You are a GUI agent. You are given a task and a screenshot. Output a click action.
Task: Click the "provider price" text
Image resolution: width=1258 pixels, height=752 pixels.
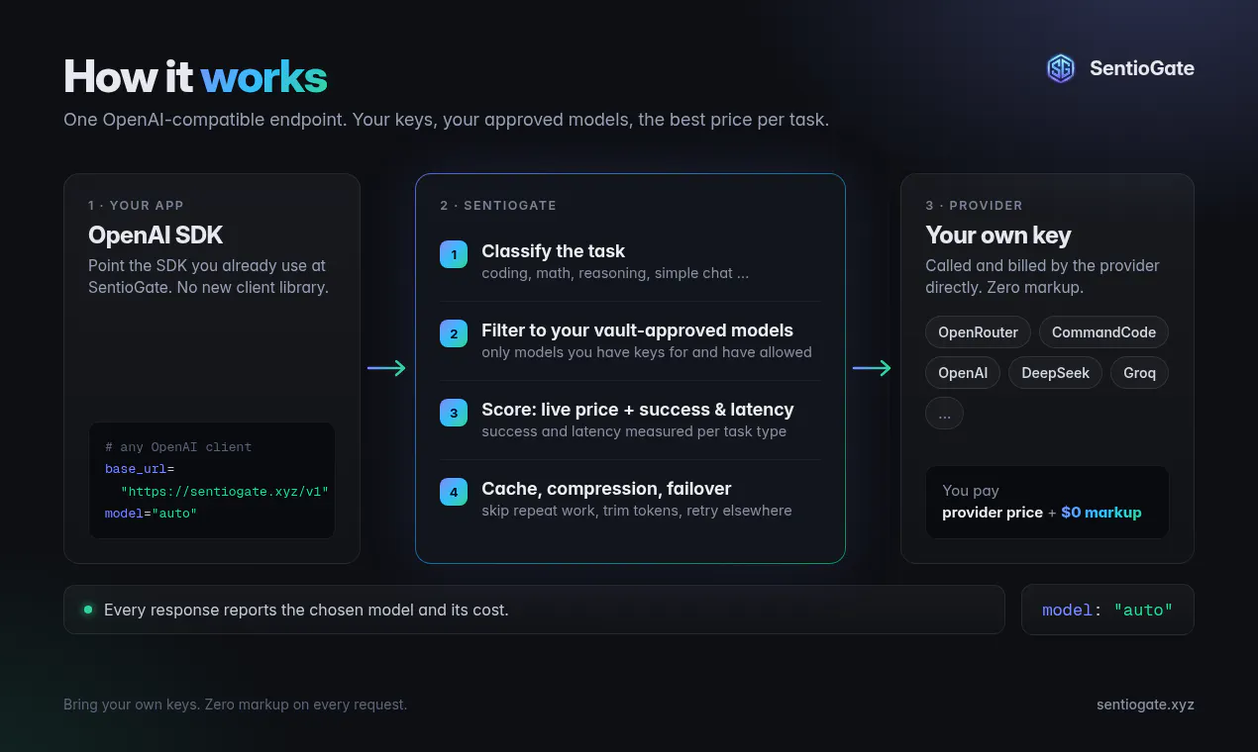tap(993, 513)
